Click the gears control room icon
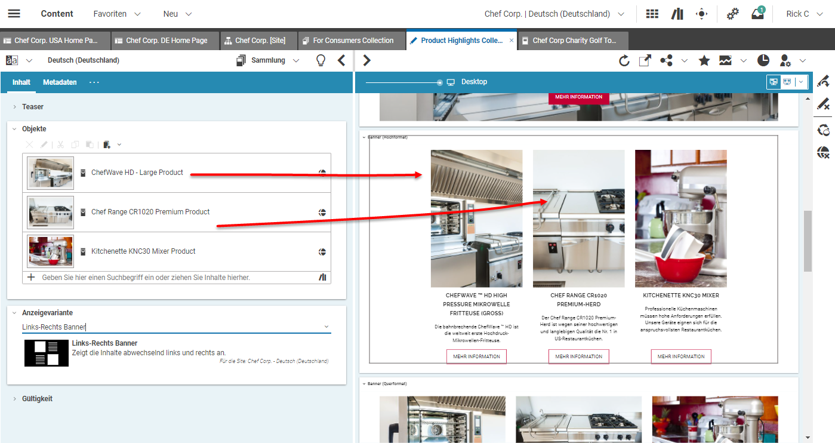This screenshot has height=443, width=835. click(732, 14)
